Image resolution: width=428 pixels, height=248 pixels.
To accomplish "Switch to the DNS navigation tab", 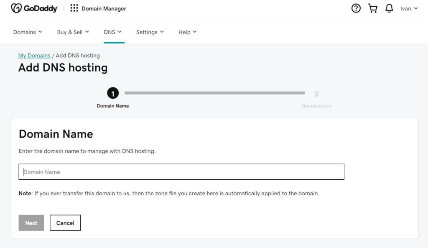I will 113,32.
